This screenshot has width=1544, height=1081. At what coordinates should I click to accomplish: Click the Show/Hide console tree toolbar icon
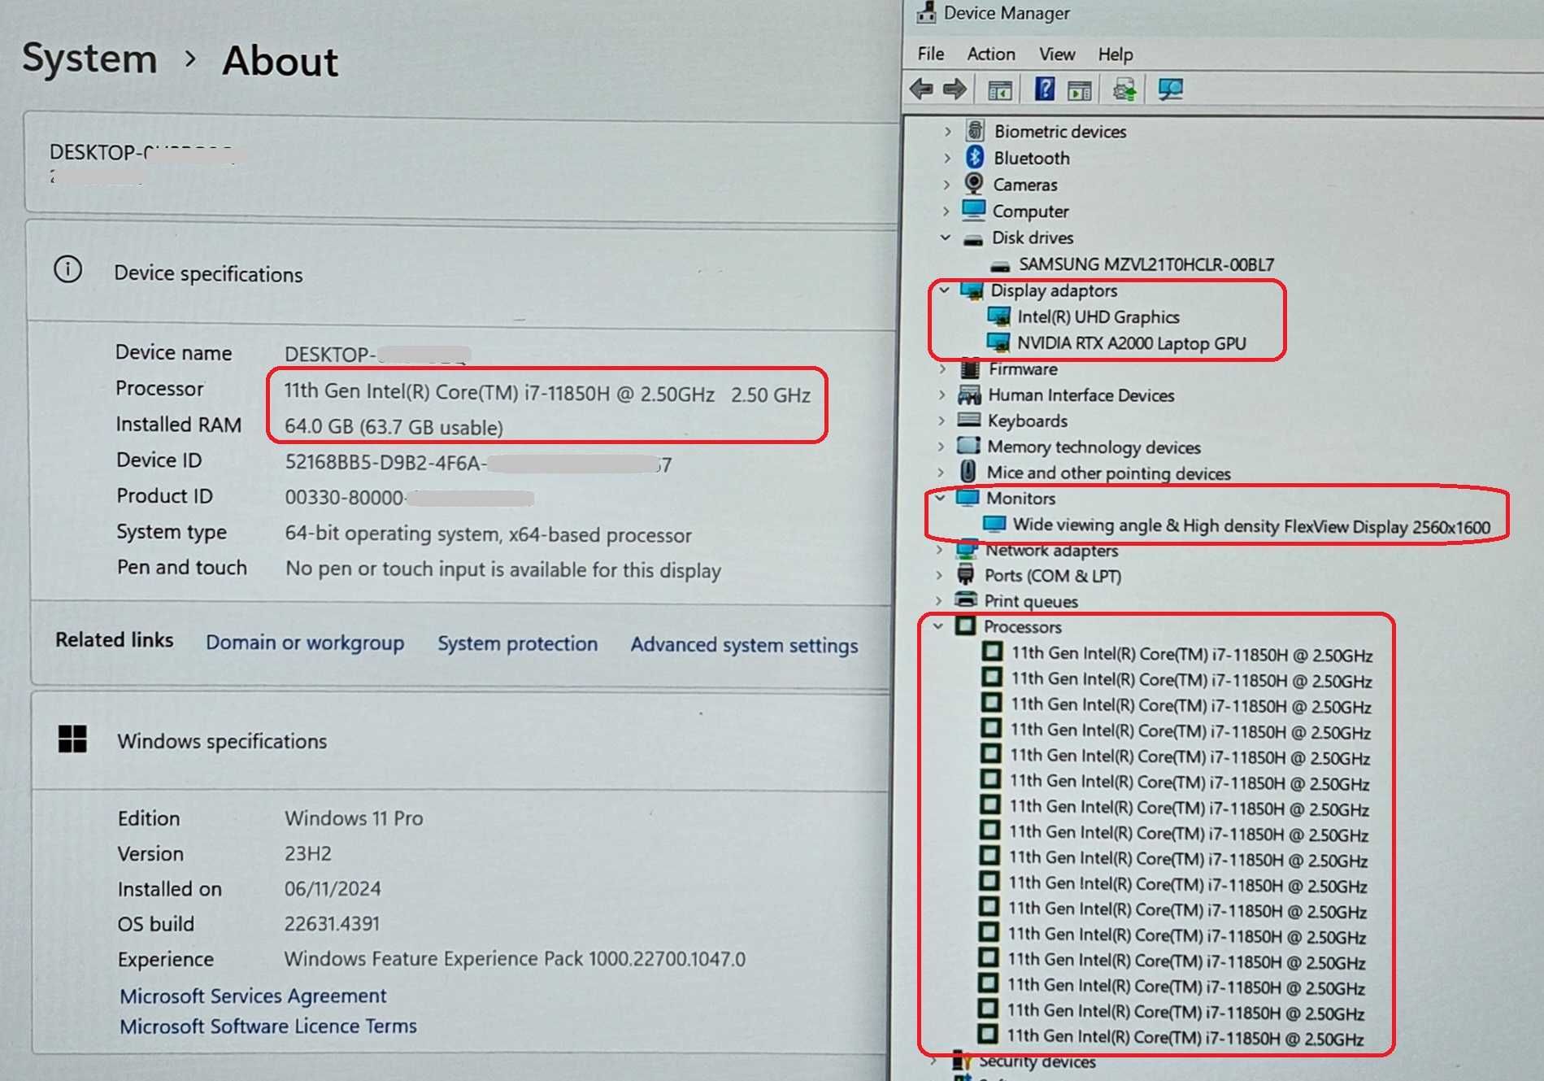click(999, 90)
